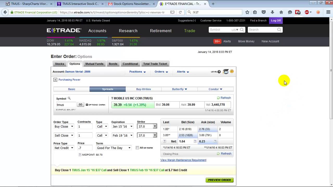Screen dimensions: 333x187
Task: Click the tmus symbol input field
Action: [66, 105]
